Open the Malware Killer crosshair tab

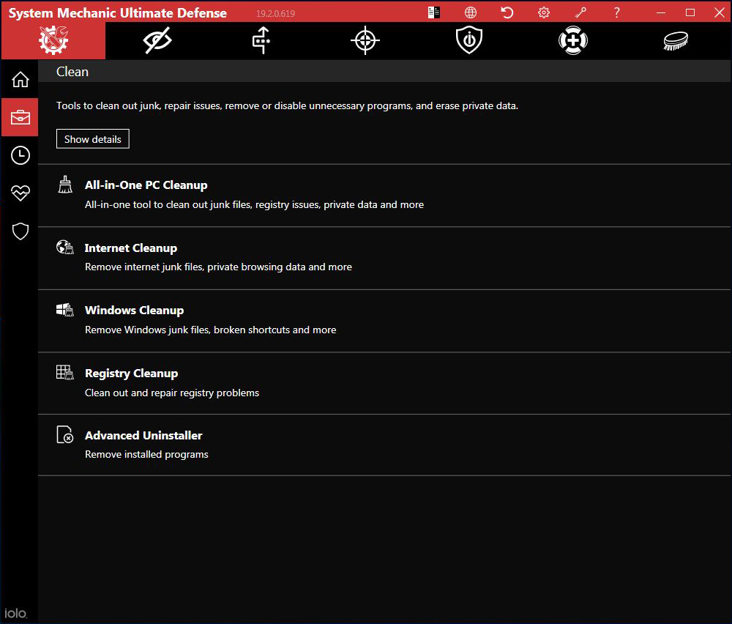click(x=365, y=40)
